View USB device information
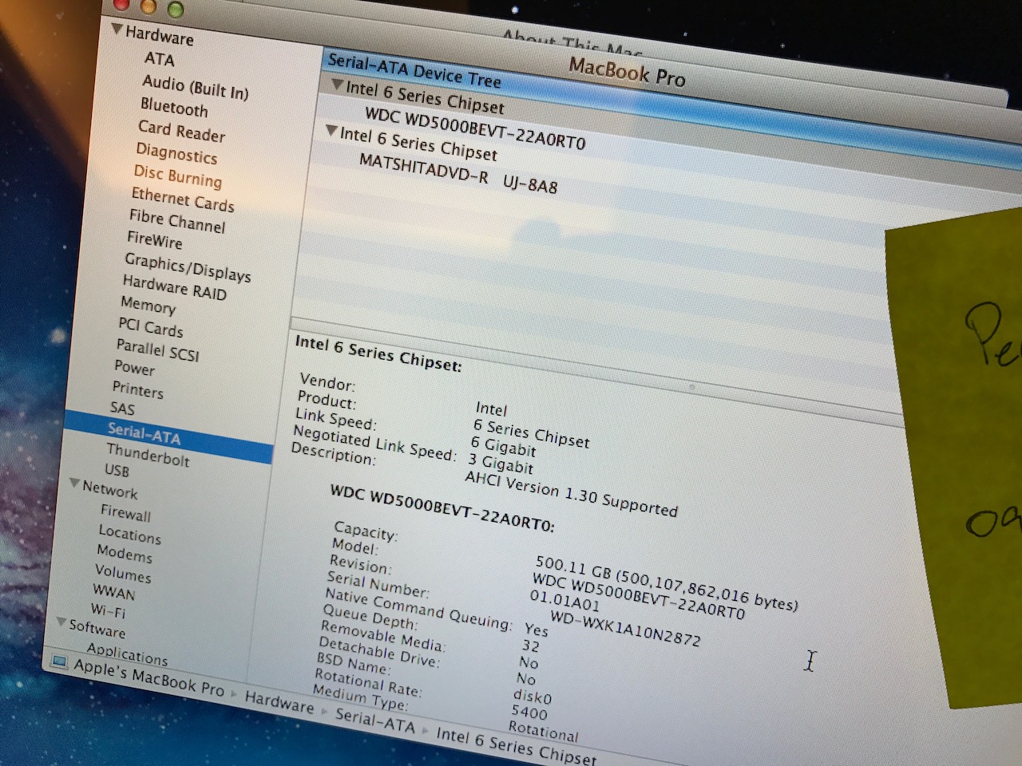The width and height of the screenshot is (1022, 766). pyautogui.click(x=117, y=470)
